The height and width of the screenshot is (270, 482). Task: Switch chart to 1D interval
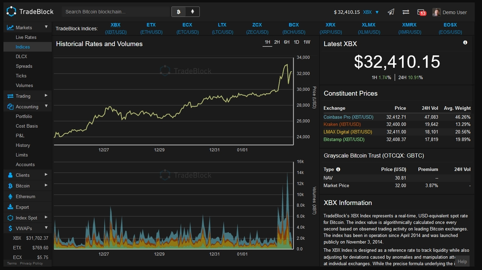(296, 42)
